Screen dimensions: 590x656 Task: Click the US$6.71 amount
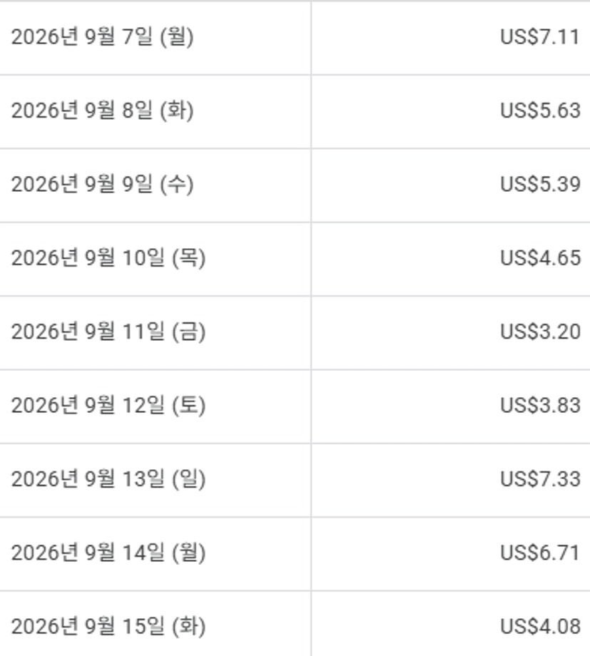[x=540, y=553]
